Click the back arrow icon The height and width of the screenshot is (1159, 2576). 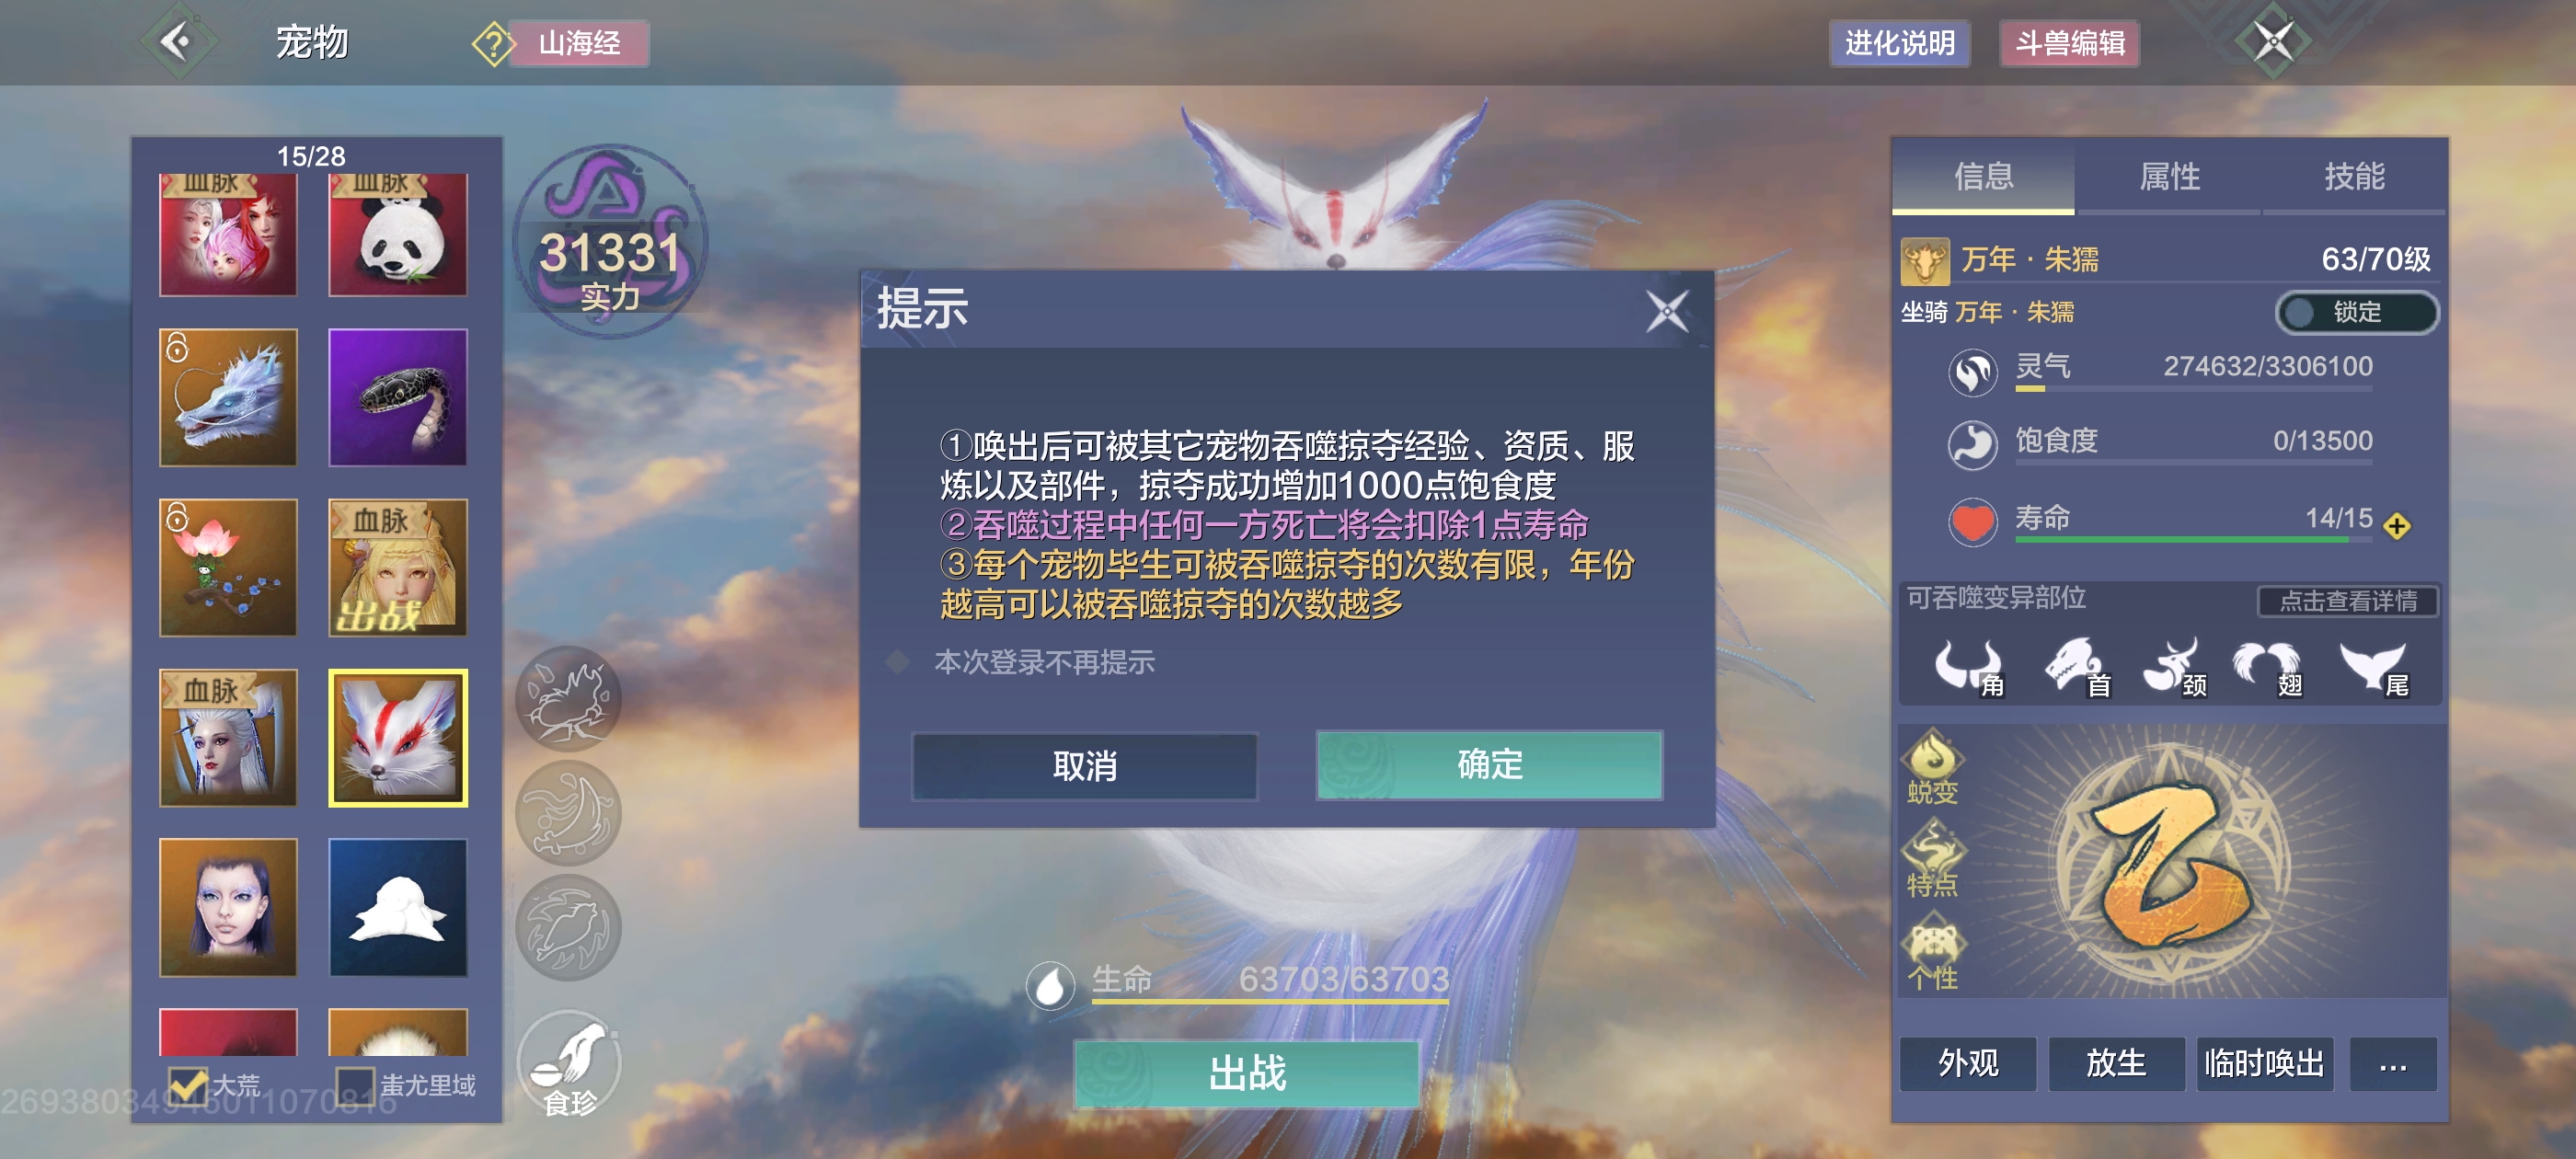177,42
